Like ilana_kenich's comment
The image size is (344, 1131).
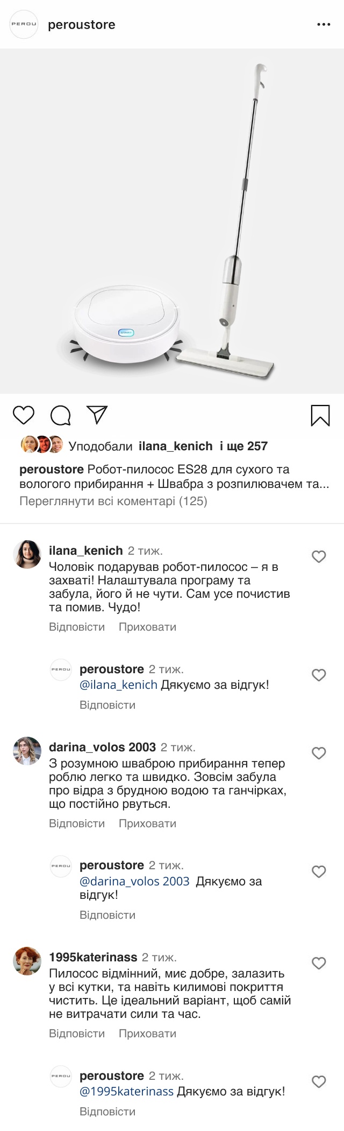[319, 557]
